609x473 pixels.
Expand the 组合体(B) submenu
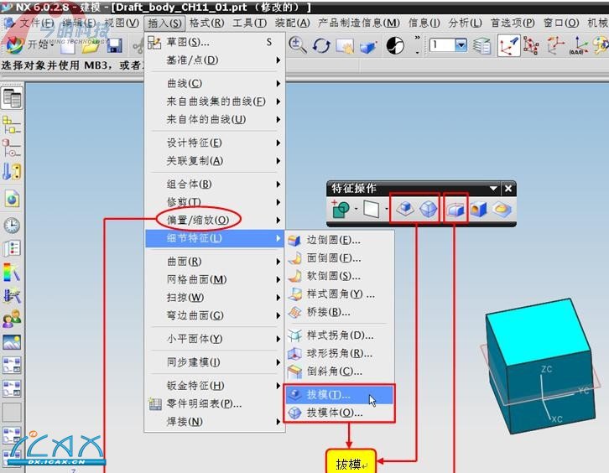point(215,184)
